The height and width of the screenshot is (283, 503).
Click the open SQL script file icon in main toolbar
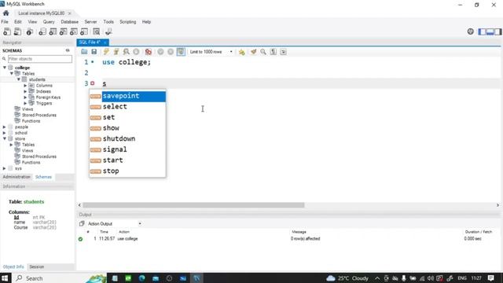click(17, 31)
